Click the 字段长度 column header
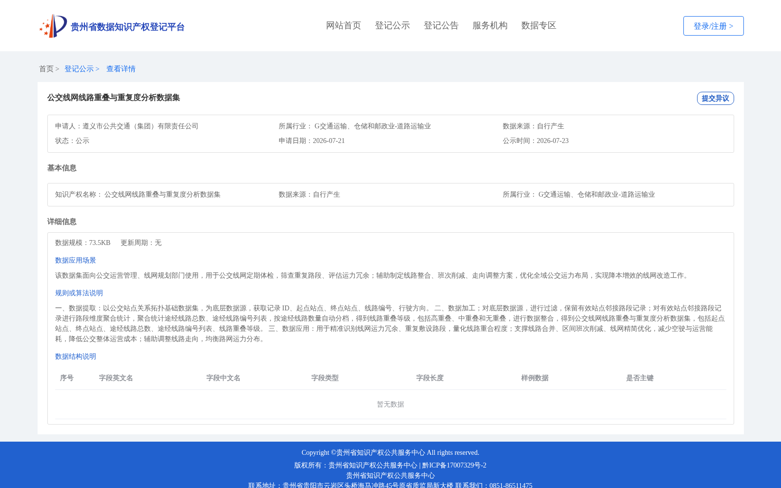 click(430, 378)
